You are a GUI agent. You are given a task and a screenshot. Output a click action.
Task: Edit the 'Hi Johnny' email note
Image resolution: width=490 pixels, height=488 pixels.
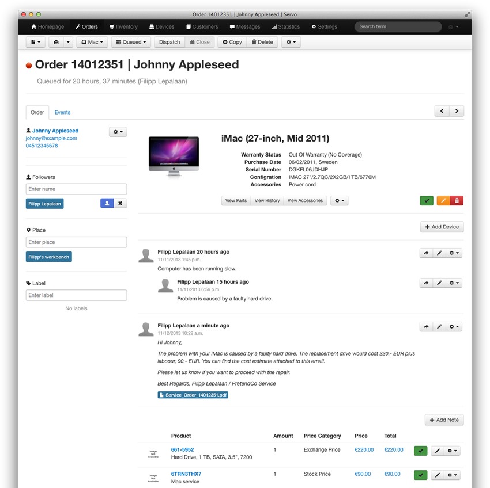(439, 326)
